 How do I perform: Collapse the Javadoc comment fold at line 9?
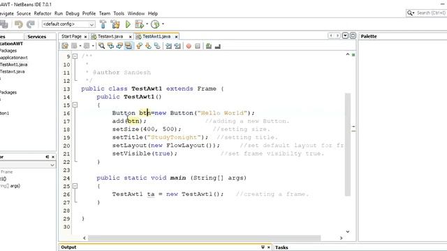[x=75, y=56]
